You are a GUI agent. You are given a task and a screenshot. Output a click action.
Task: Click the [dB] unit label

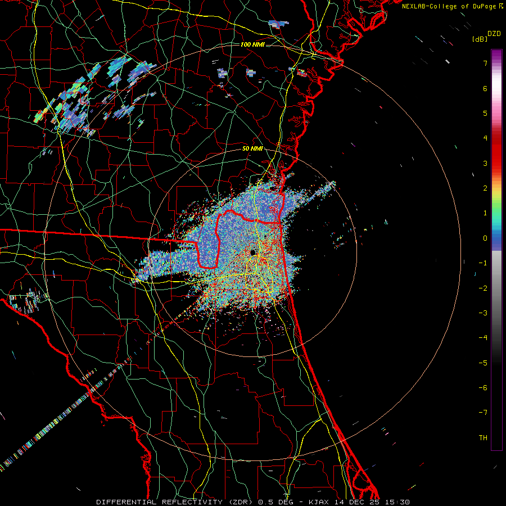[x=480, y=39]
